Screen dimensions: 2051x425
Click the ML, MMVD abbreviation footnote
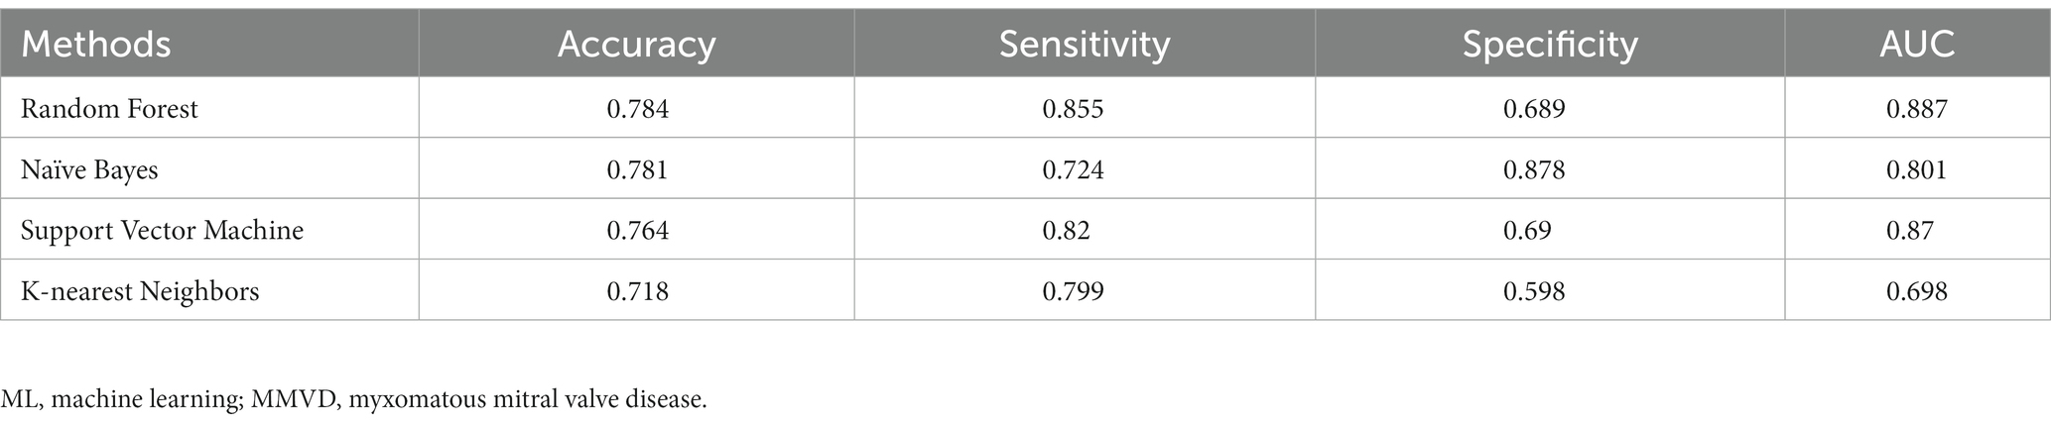click(354, 400)
